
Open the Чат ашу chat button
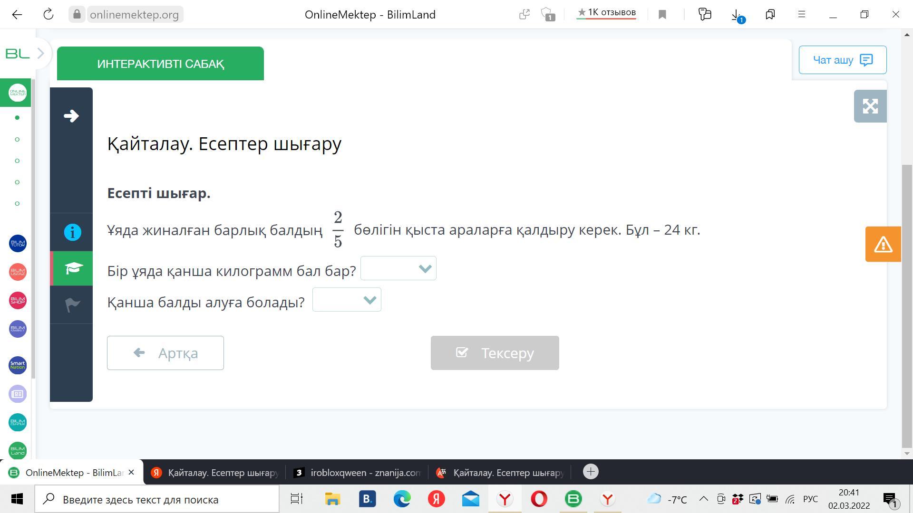click(x=842, y=60)
